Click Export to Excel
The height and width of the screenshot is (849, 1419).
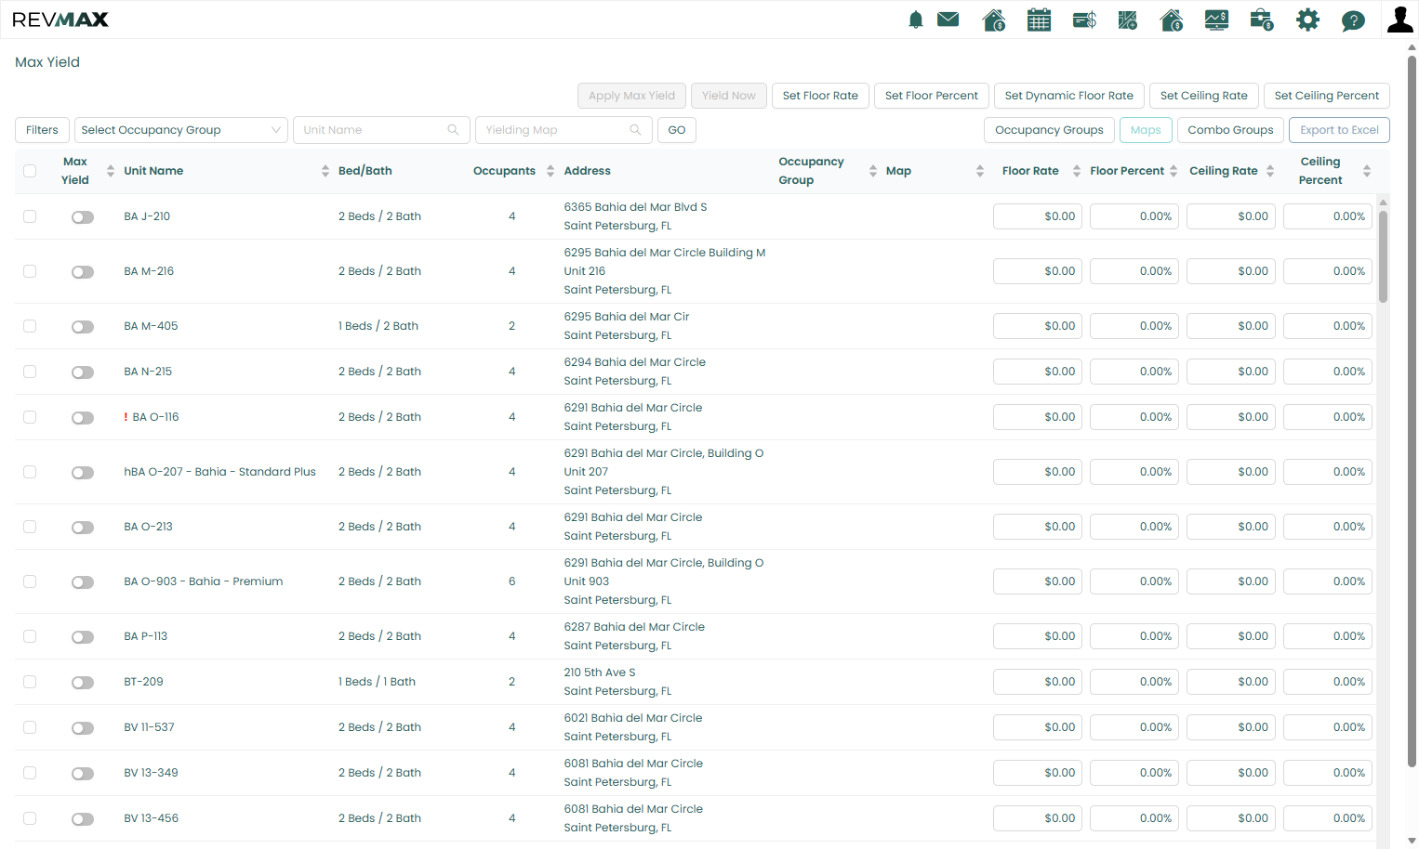1339,130
